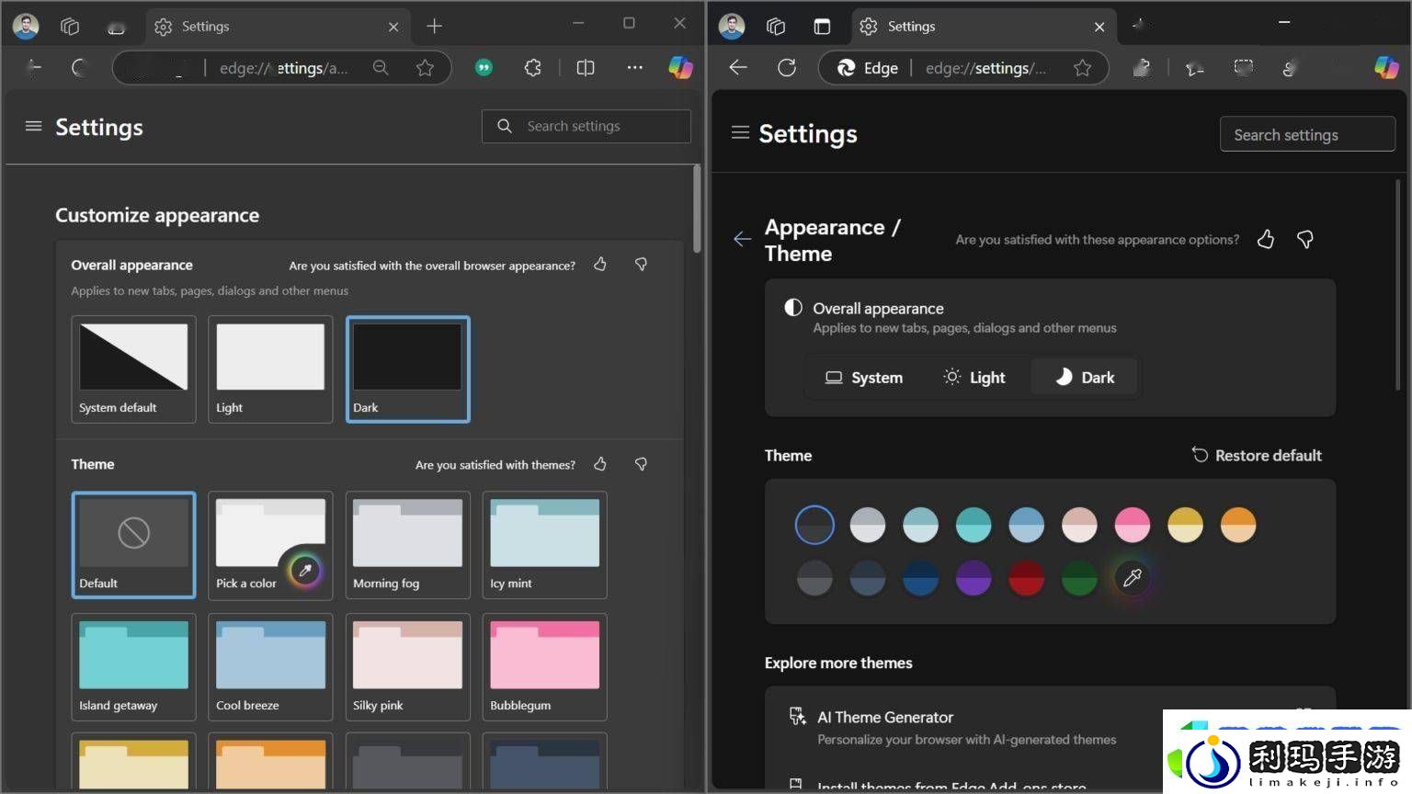Apply the Cool breeze theme
The image size is (1412, 794).
point(270,666)
